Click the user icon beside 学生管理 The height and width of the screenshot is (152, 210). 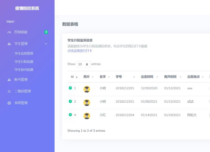9,44
